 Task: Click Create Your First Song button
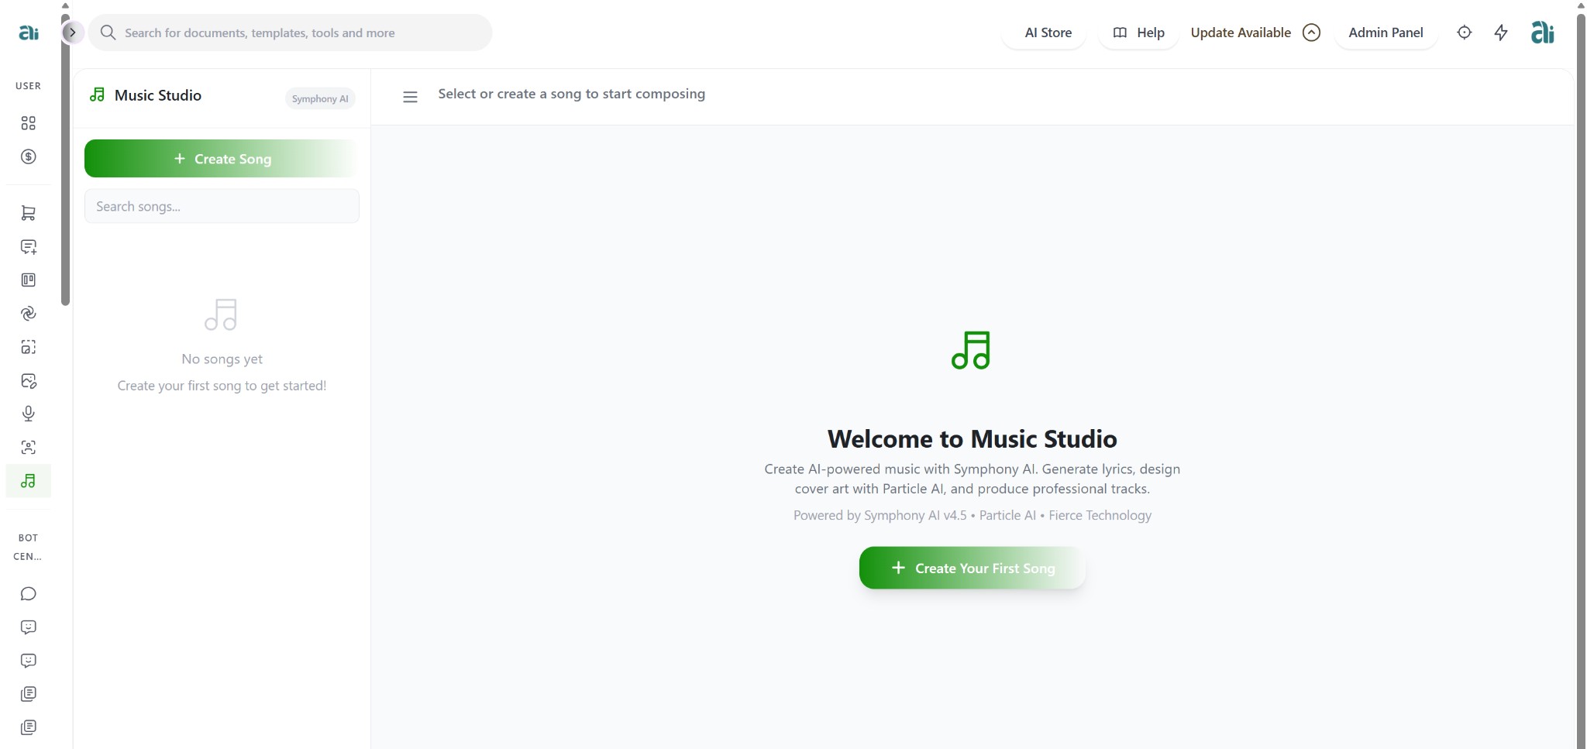[x=972, y=568]
